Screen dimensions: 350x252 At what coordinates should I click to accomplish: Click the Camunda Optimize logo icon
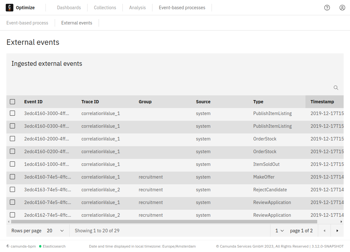(x=10, y=8)
